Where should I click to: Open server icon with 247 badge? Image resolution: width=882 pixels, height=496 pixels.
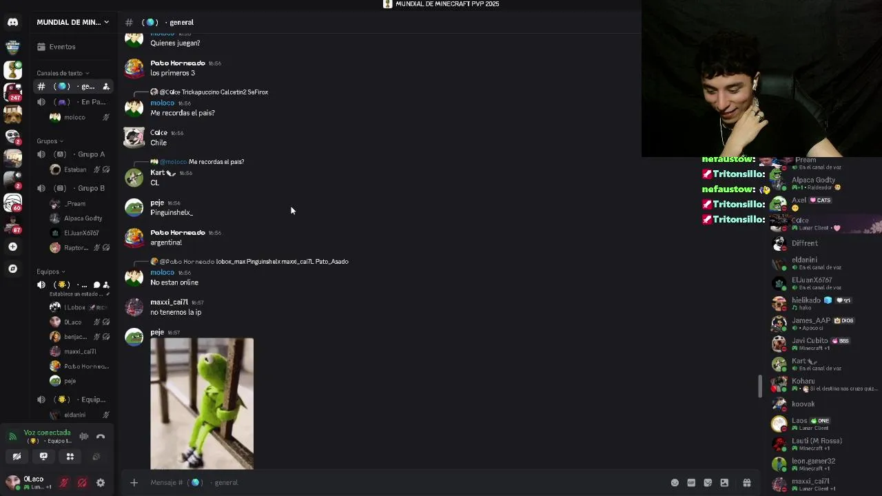(12, 92)
